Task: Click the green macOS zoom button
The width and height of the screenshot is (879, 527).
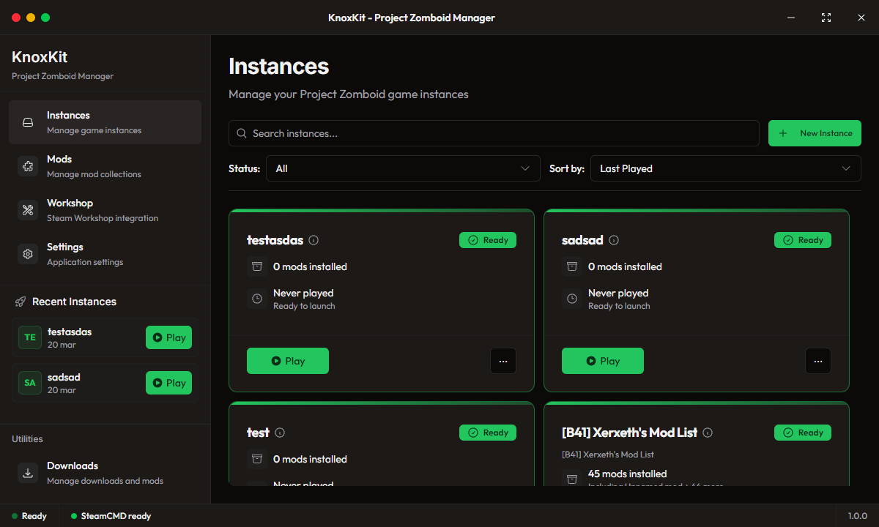Action: point(45,18)
